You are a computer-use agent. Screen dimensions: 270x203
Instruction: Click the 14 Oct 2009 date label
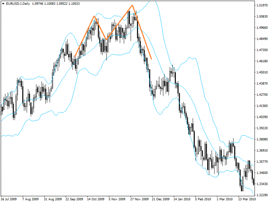[x=96, y=199]
